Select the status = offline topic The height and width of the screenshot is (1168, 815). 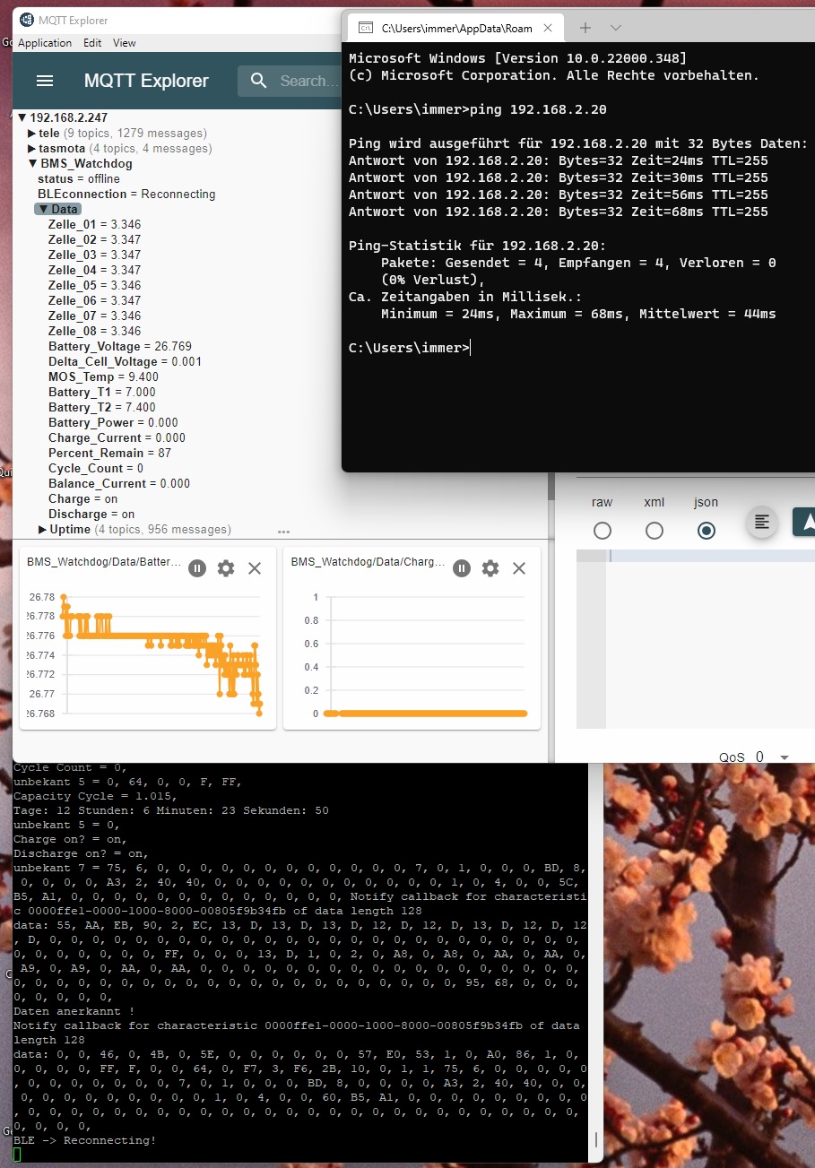79,178
